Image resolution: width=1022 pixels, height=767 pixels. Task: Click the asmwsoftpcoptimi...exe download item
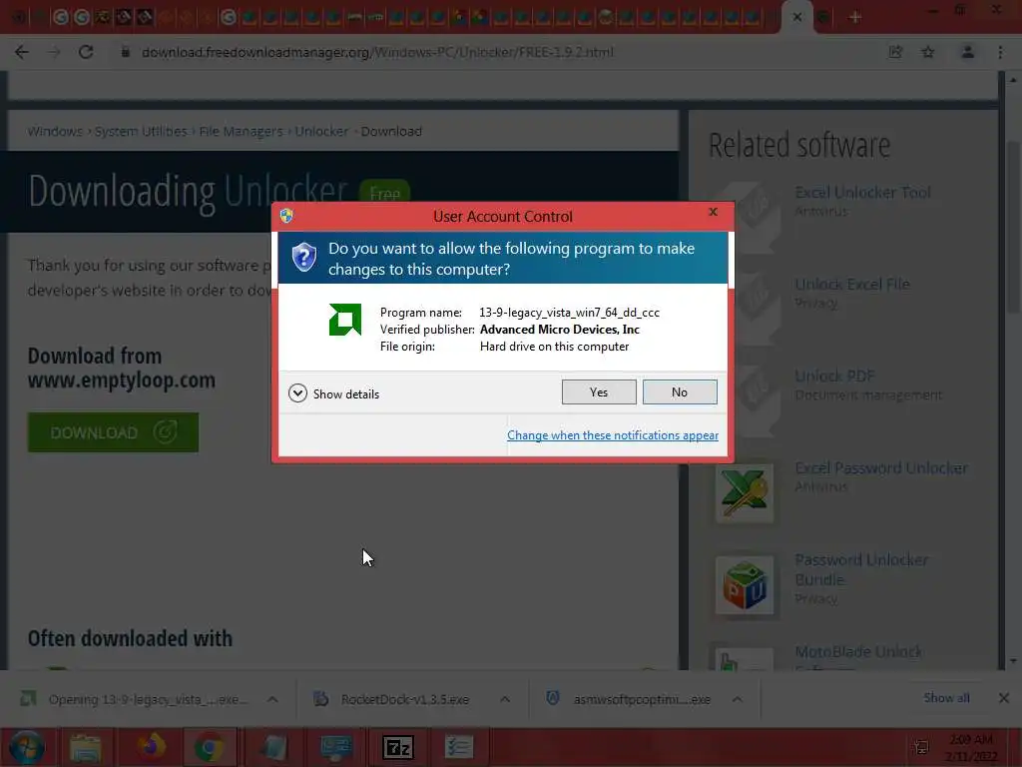pyautogui.click(x=629, y=699)
